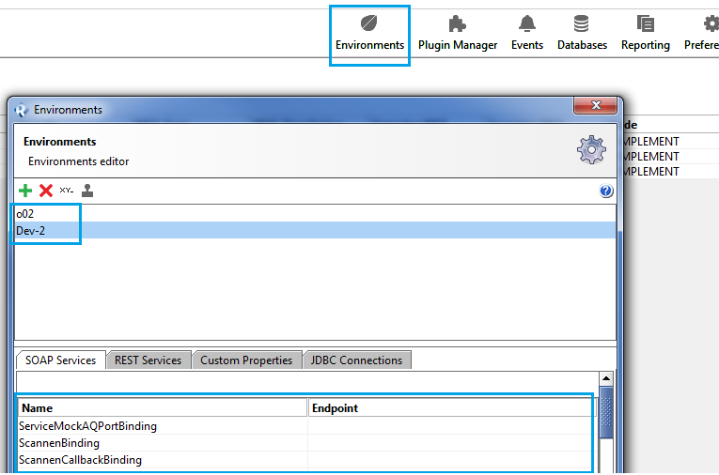Switch to the Custom Properties tab
Screen dimensions: 719x475
(246, 360)
